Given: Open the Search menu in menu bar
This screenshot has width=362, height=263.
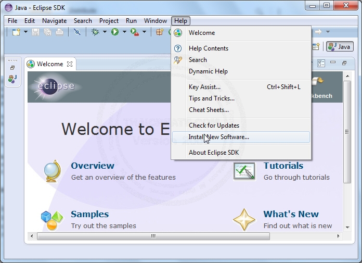Looking at the screenshot, I should click(x=83, y=21).
